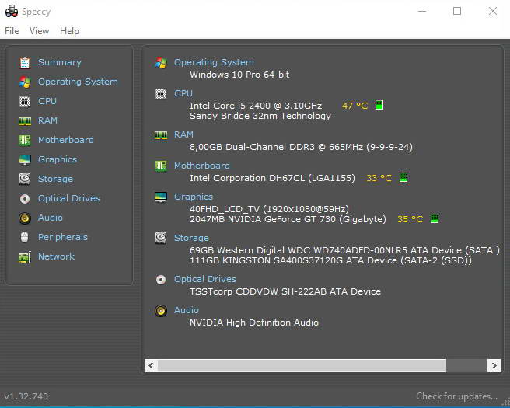Image resolution: width=510 pixels, height=408 pixels.
Task: Click 'Intel Core i5 2400 @ 3.10GHz' text
Action: (256, 106)
